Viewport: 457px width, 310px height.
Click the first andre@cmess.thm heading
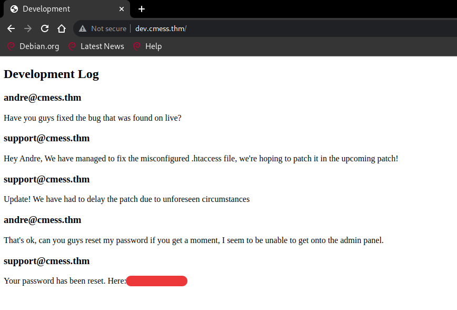point(42,98)
